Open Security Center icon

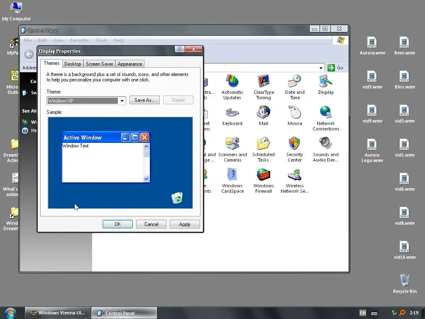click(x=295, y=150)
